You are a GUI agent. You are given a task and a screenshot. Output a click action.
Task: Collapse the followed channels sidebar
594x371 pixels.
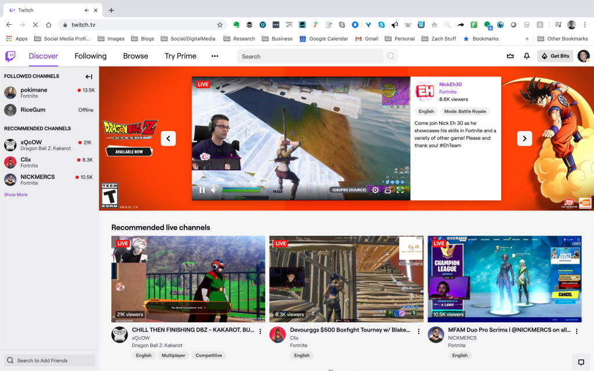(89, 77)
